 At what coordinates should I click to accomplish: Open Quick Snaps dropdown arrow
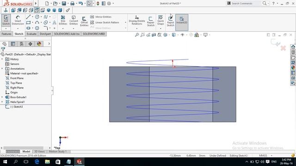[160, 29]
